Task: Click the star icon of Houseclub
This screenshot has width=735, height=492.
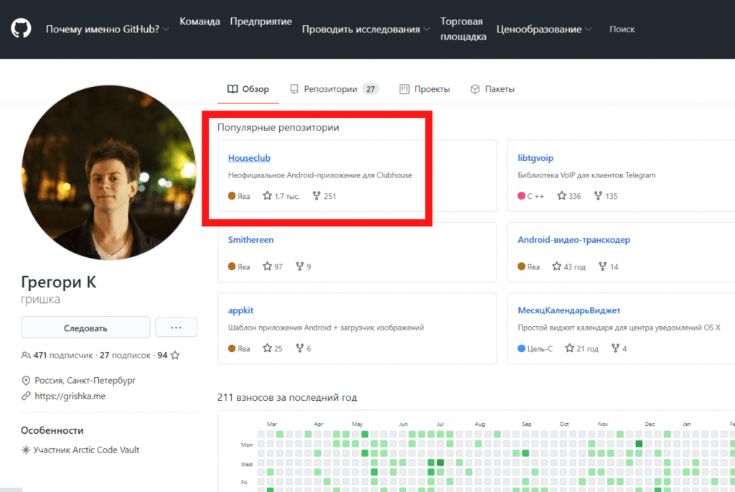Action: (x=267, y=195)
